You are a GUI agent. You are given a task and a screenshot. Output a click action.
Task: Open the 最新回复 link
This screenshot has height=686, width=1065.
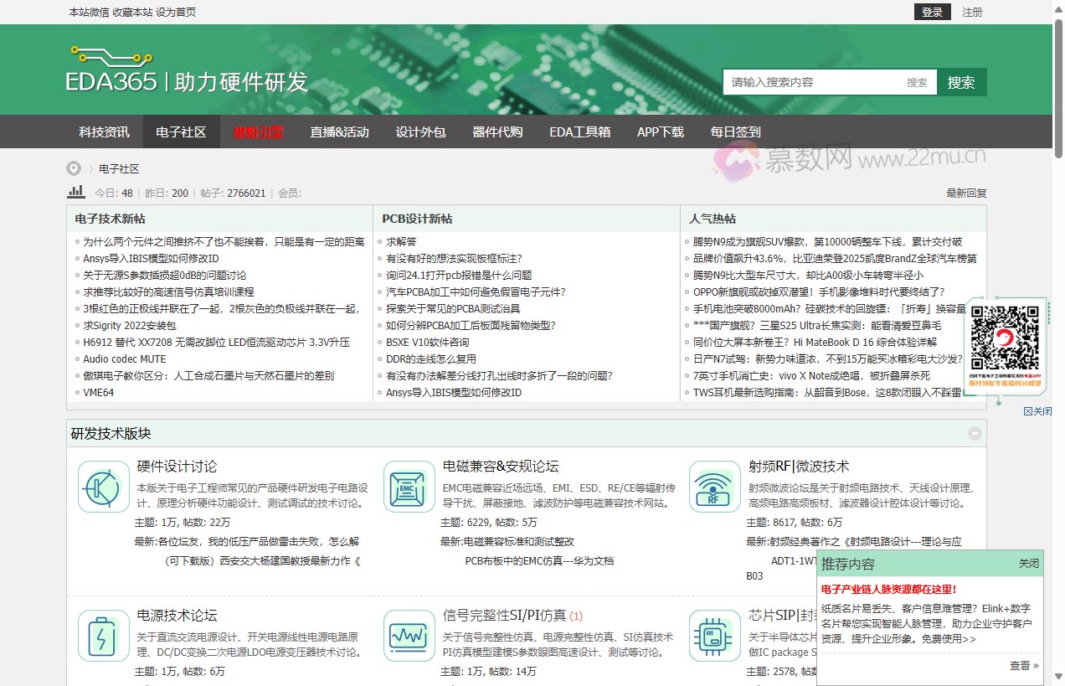pyautogui.click(x=966, y=193)
